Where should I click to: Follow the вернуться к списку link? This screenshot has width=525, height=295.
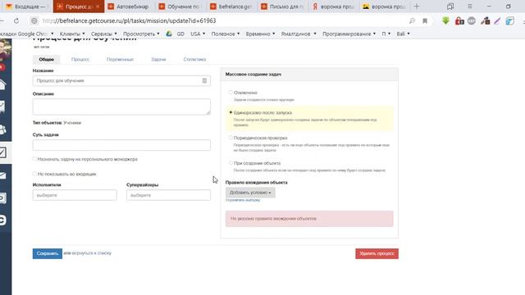coord(92,253)
